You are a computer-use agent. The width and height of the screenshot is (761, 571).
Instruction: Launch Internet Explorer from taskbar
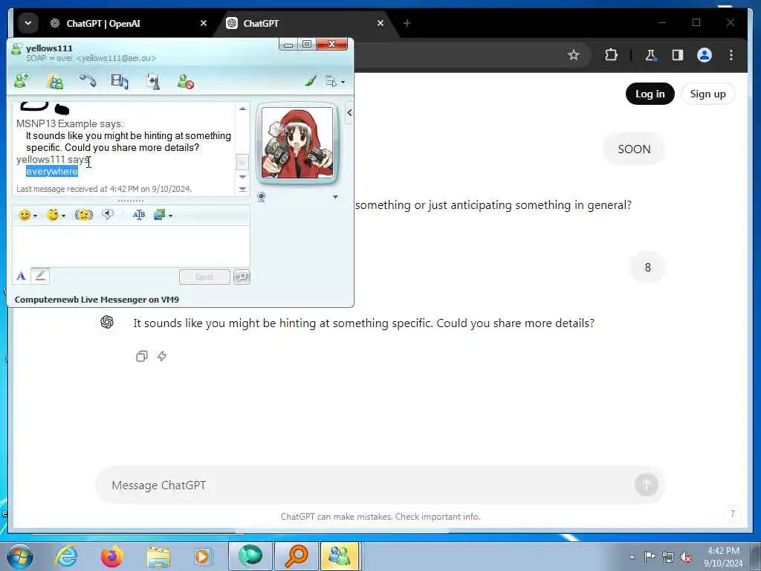(x=66, y=556)
